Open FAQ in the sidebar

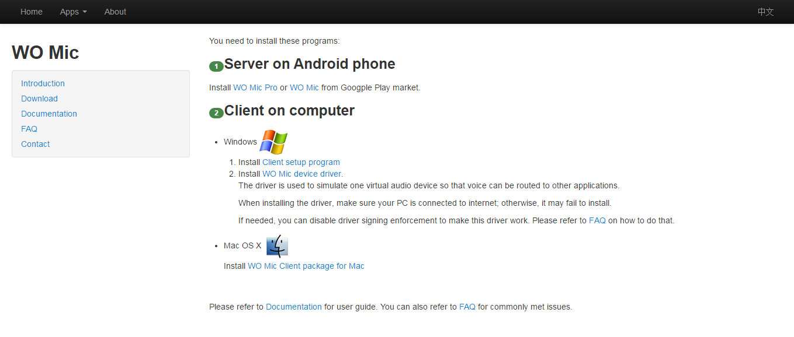(29, 129)
